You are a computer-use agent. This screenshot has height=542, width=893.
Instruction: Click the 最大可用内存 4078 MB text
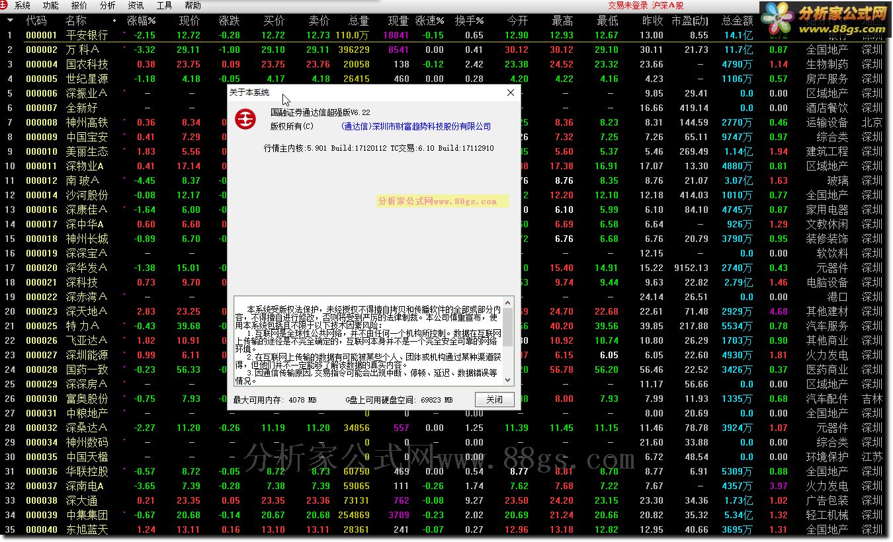coord(275,400)
